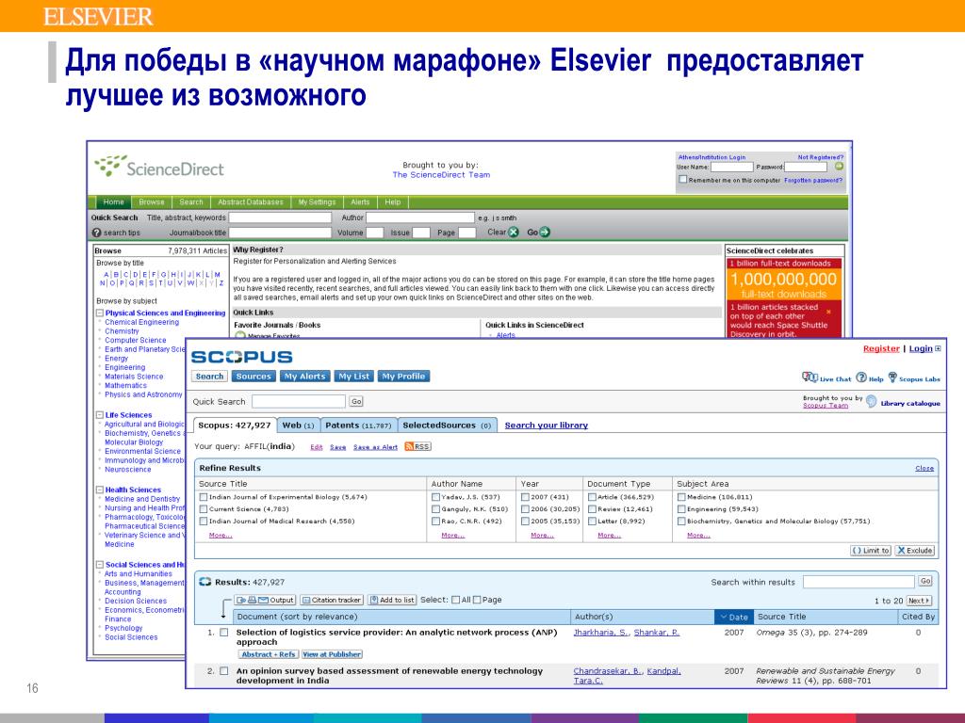Show More author names in Refine Results
965x723 pixels.
[x=453, y=536]
